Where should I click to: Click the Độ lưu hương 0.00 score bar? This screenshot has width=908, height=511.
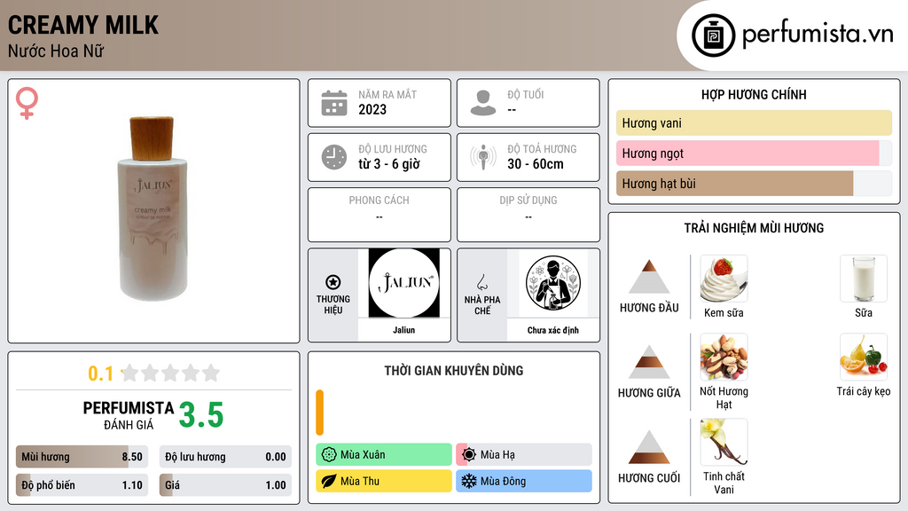[225, 457]
